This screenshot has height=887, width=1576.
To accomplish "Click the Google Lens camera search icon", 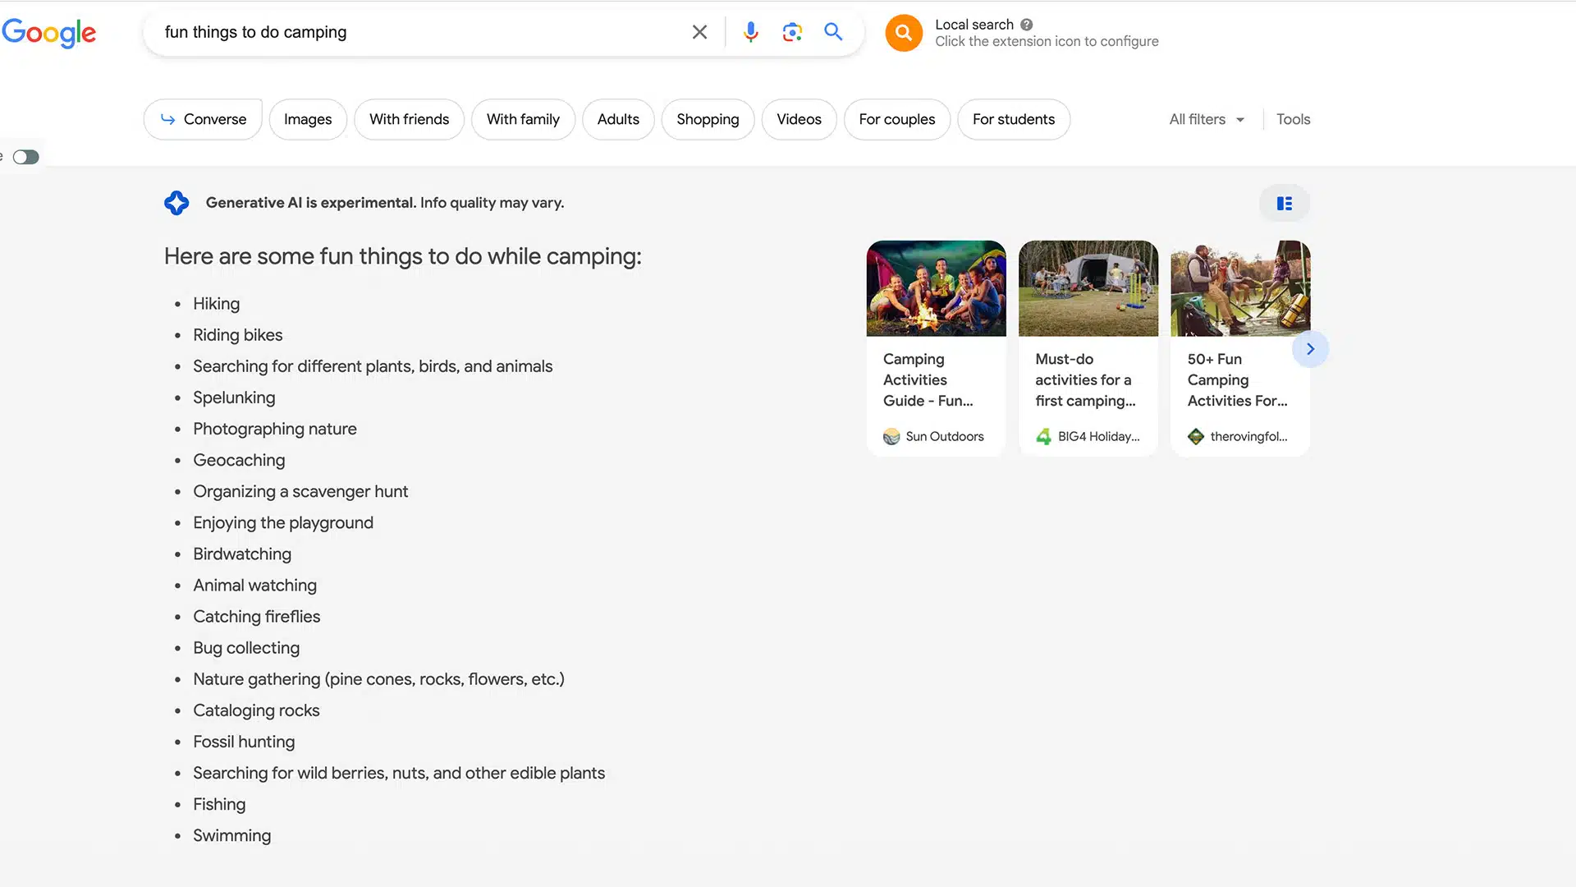I will [792, 31].
